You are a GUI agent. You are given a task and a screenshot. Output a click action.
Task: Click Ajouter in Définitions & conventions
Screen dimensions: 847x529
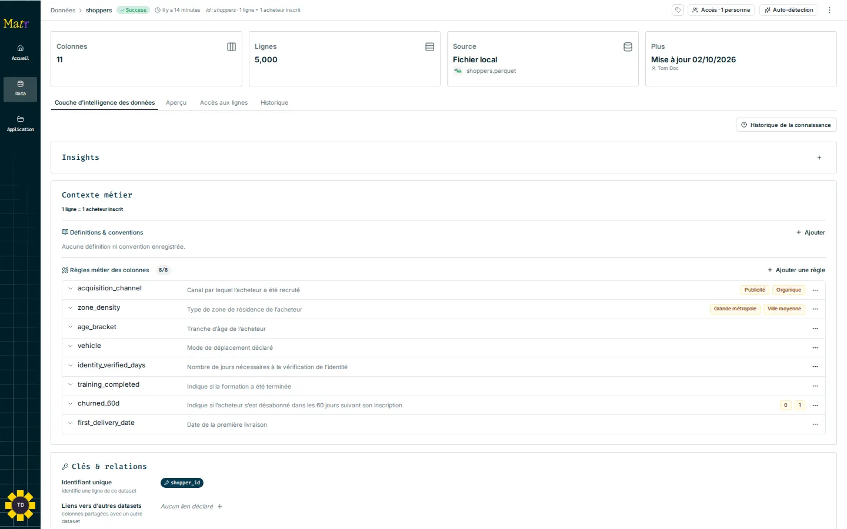[x=811, y=233]
